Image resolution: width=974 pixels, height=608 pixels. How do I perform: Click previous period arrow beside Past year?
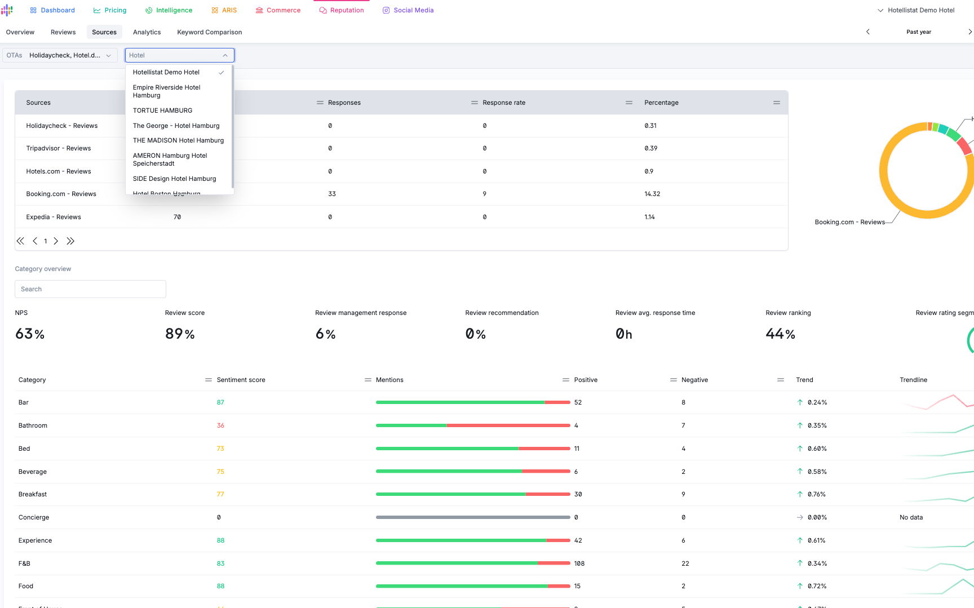(867, 32)
